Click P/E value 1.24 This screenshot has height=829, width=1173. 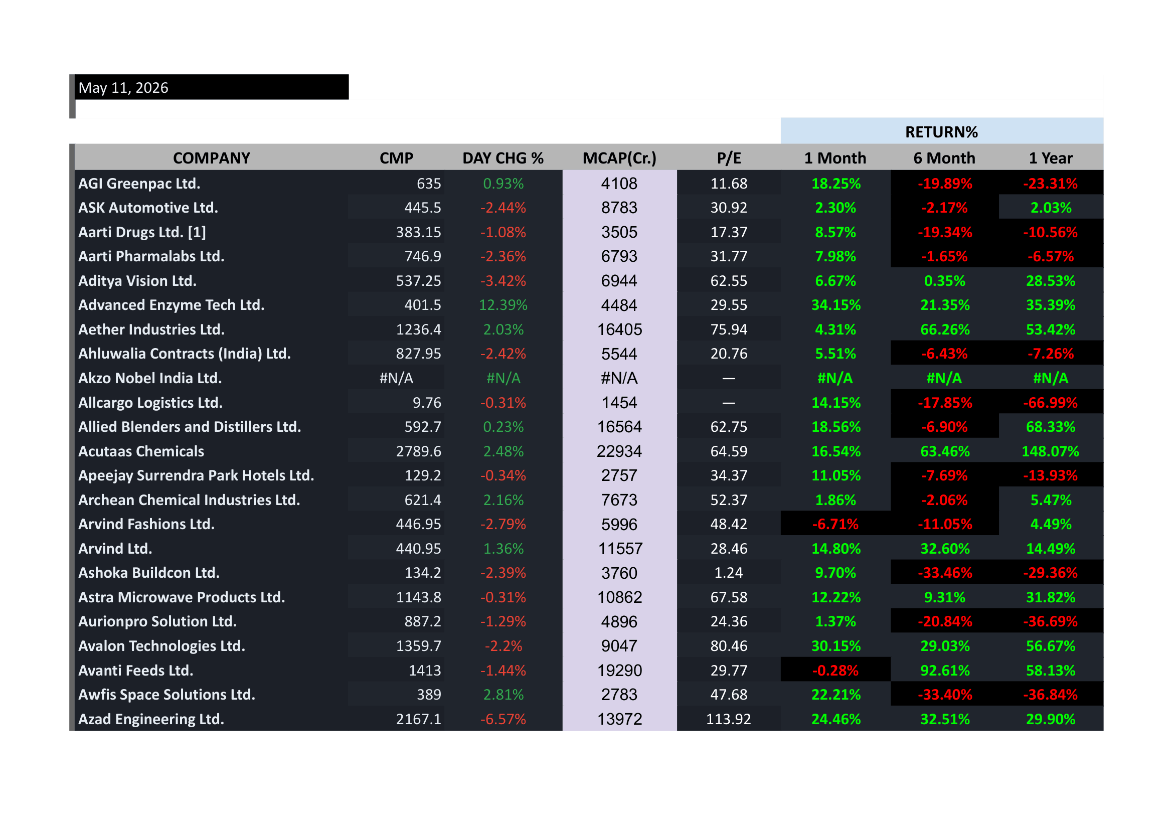pos(729,573)
